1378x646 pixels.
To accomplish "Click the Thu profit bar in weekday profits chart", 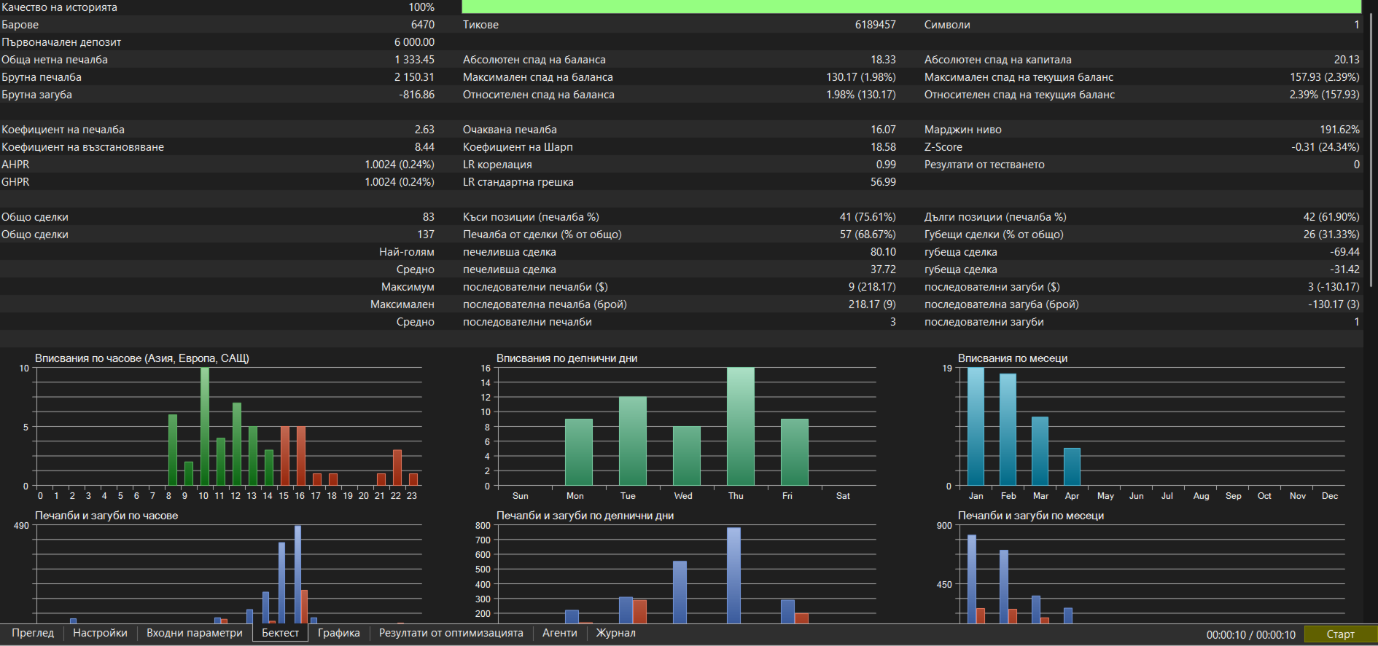I will [733, 575].
